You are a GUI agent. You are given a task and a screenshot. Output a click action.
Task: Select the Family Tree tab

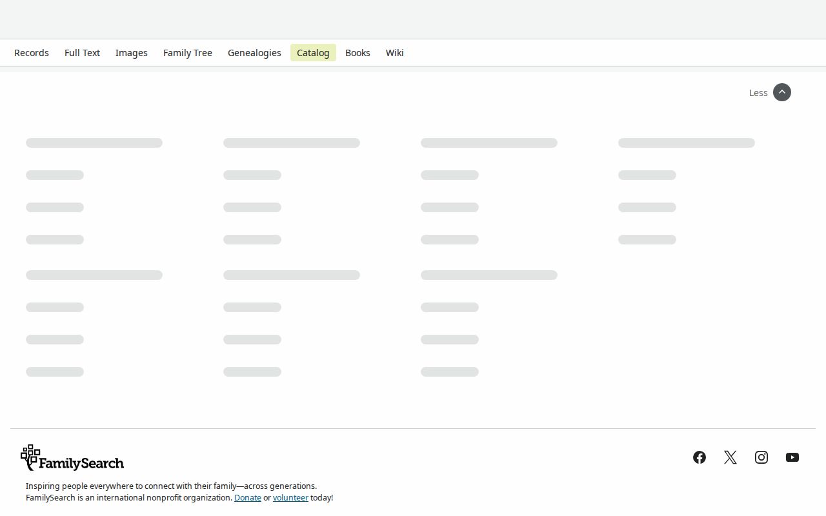188,53
